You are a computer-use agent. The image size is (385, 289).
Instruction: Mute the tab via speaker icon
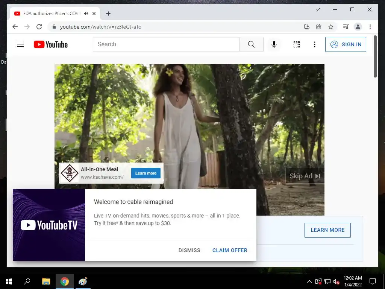pyautogui.click(x=86, y=14)
